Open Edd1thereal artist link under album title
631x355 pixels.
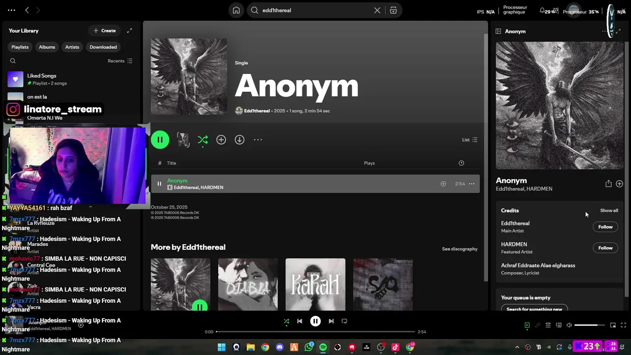pos(257,111)
